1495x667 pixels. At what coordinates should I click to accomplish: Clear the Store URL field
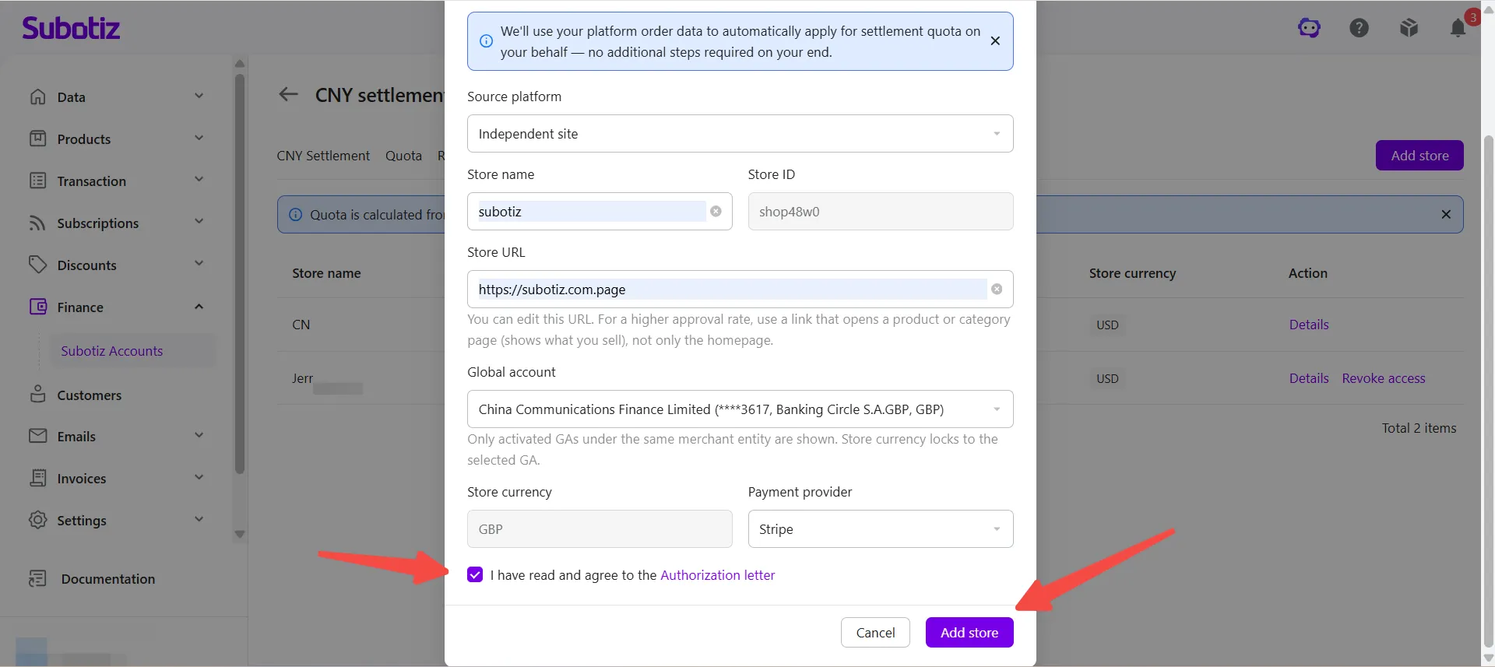(997, 289)
